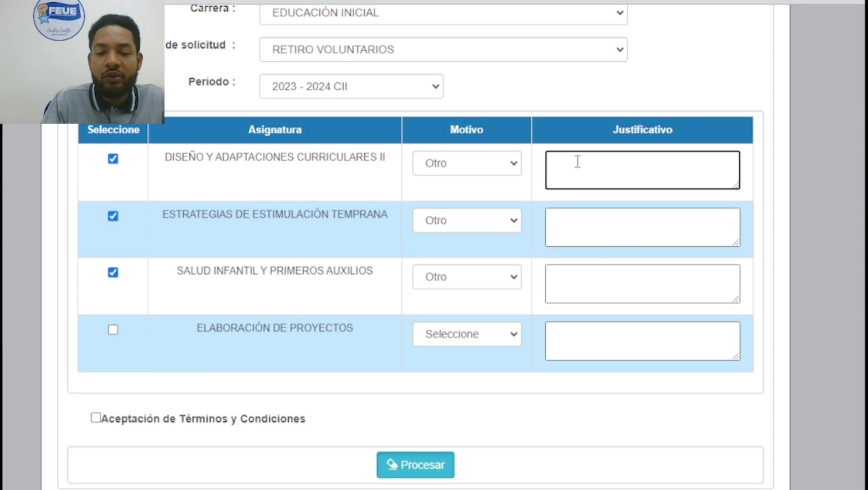
Task: Uncheck DISEÑO Y ADAPTACIONES CURRICULARES II checkbox
Action: [113, 159]
